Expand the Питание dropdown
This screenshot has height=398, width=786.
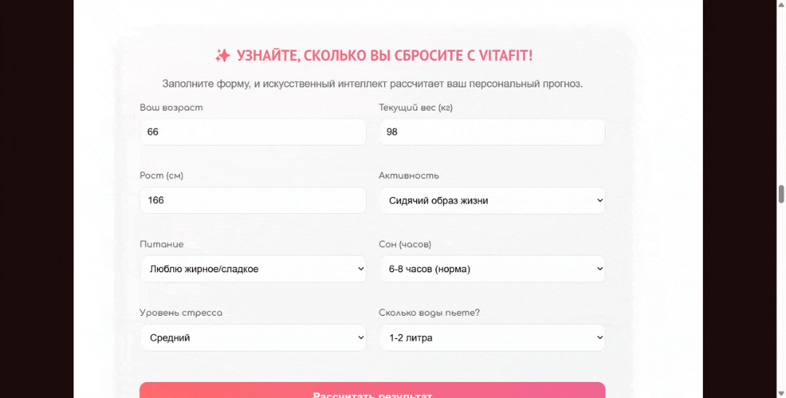[x=253, y=269]
